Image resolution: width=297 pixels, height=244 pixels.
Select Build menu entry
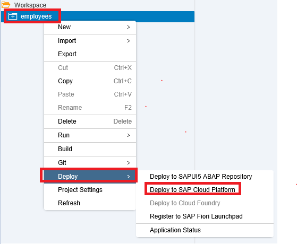pos(90,149)
